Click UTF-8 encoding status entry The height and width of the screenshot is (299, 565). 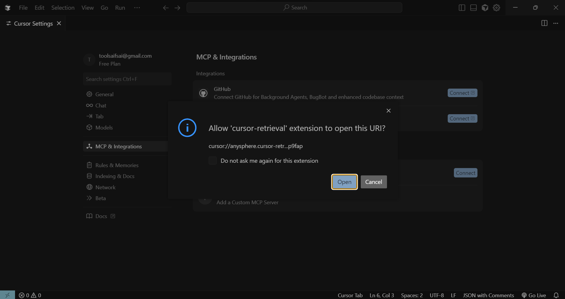[436, 295]
